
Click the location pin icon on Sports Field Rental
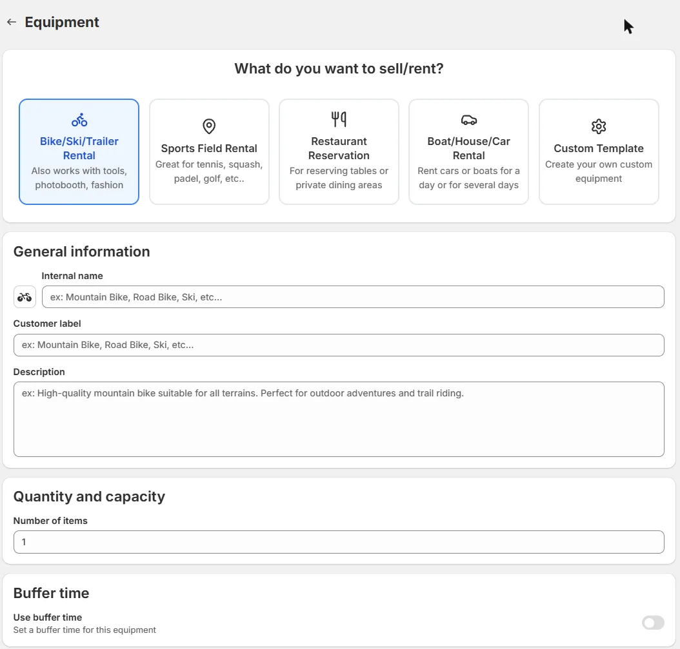pos(209,126)
